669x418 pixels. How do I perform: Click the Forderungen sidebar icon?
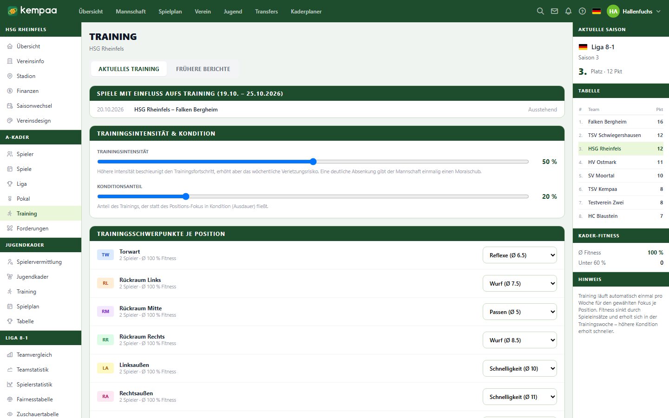pyautogui.click(x=10, y=229)
